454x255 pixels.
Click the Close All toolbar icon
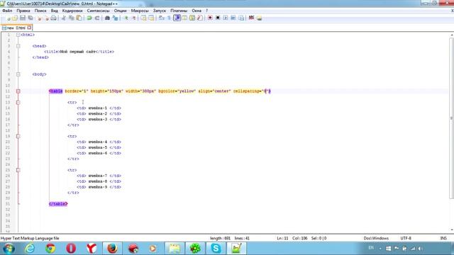[x=46, y=18]
